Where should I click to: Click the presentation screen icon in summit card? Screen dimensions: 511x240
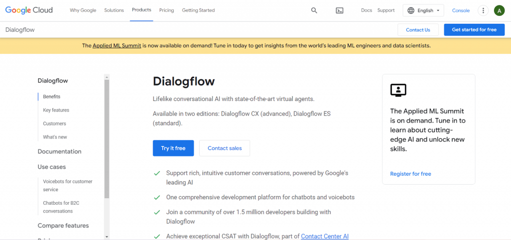coord(398,90)
